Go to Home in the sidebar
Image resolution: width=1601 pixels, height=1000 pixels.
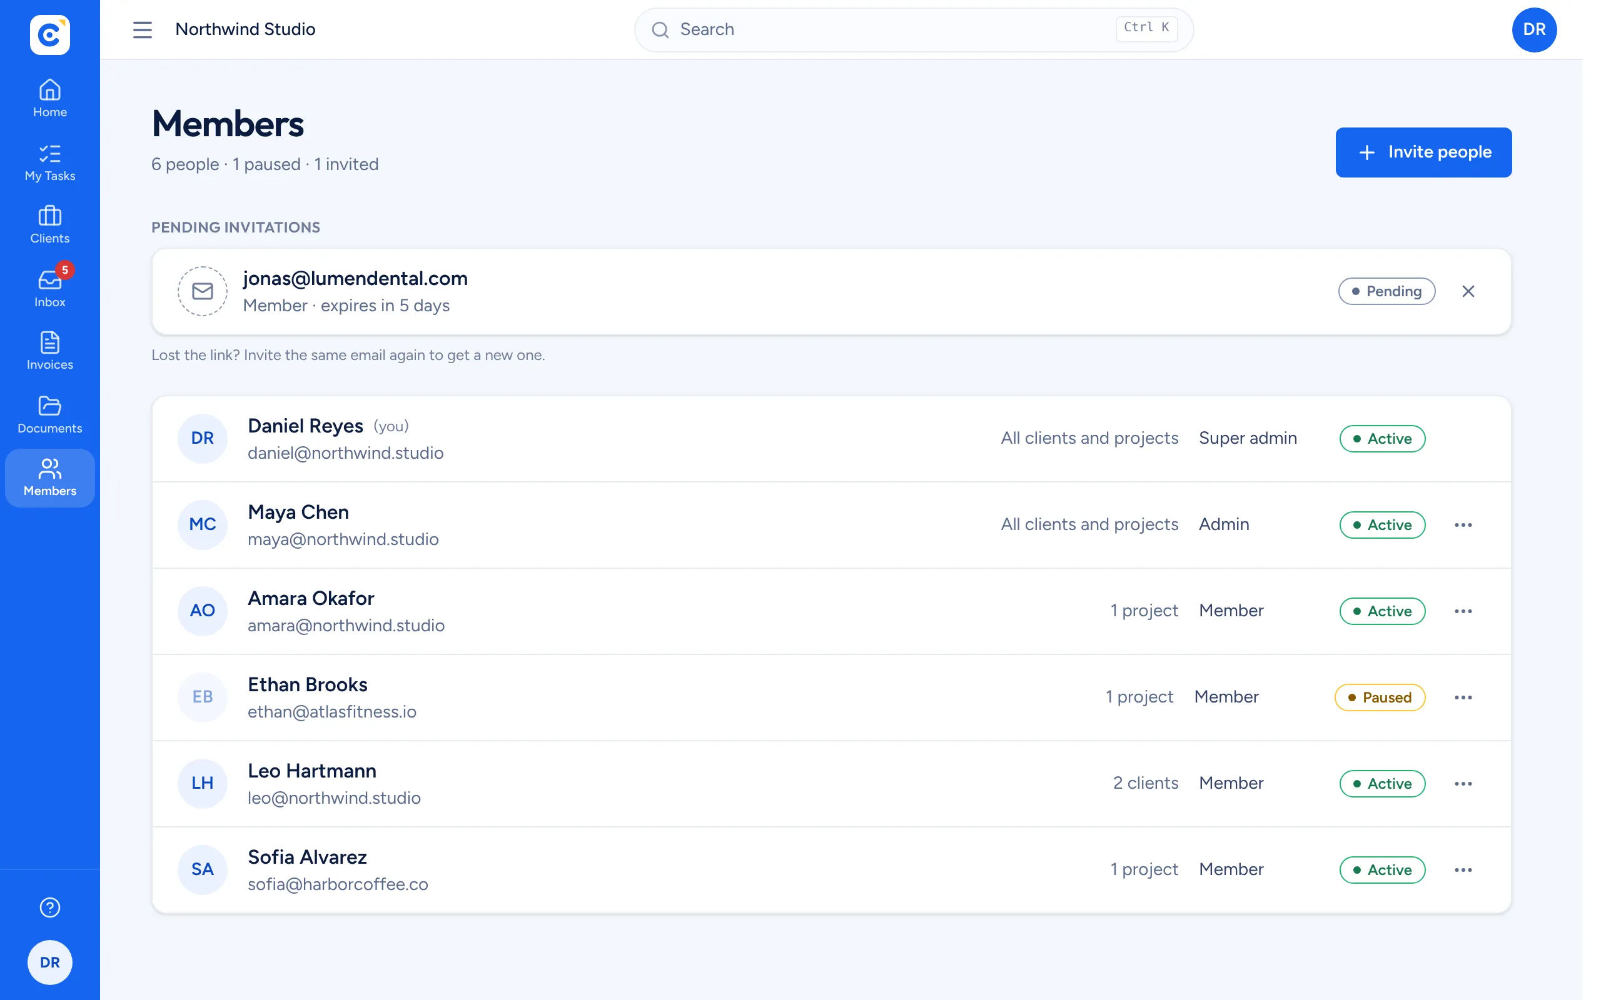(49, 99)
